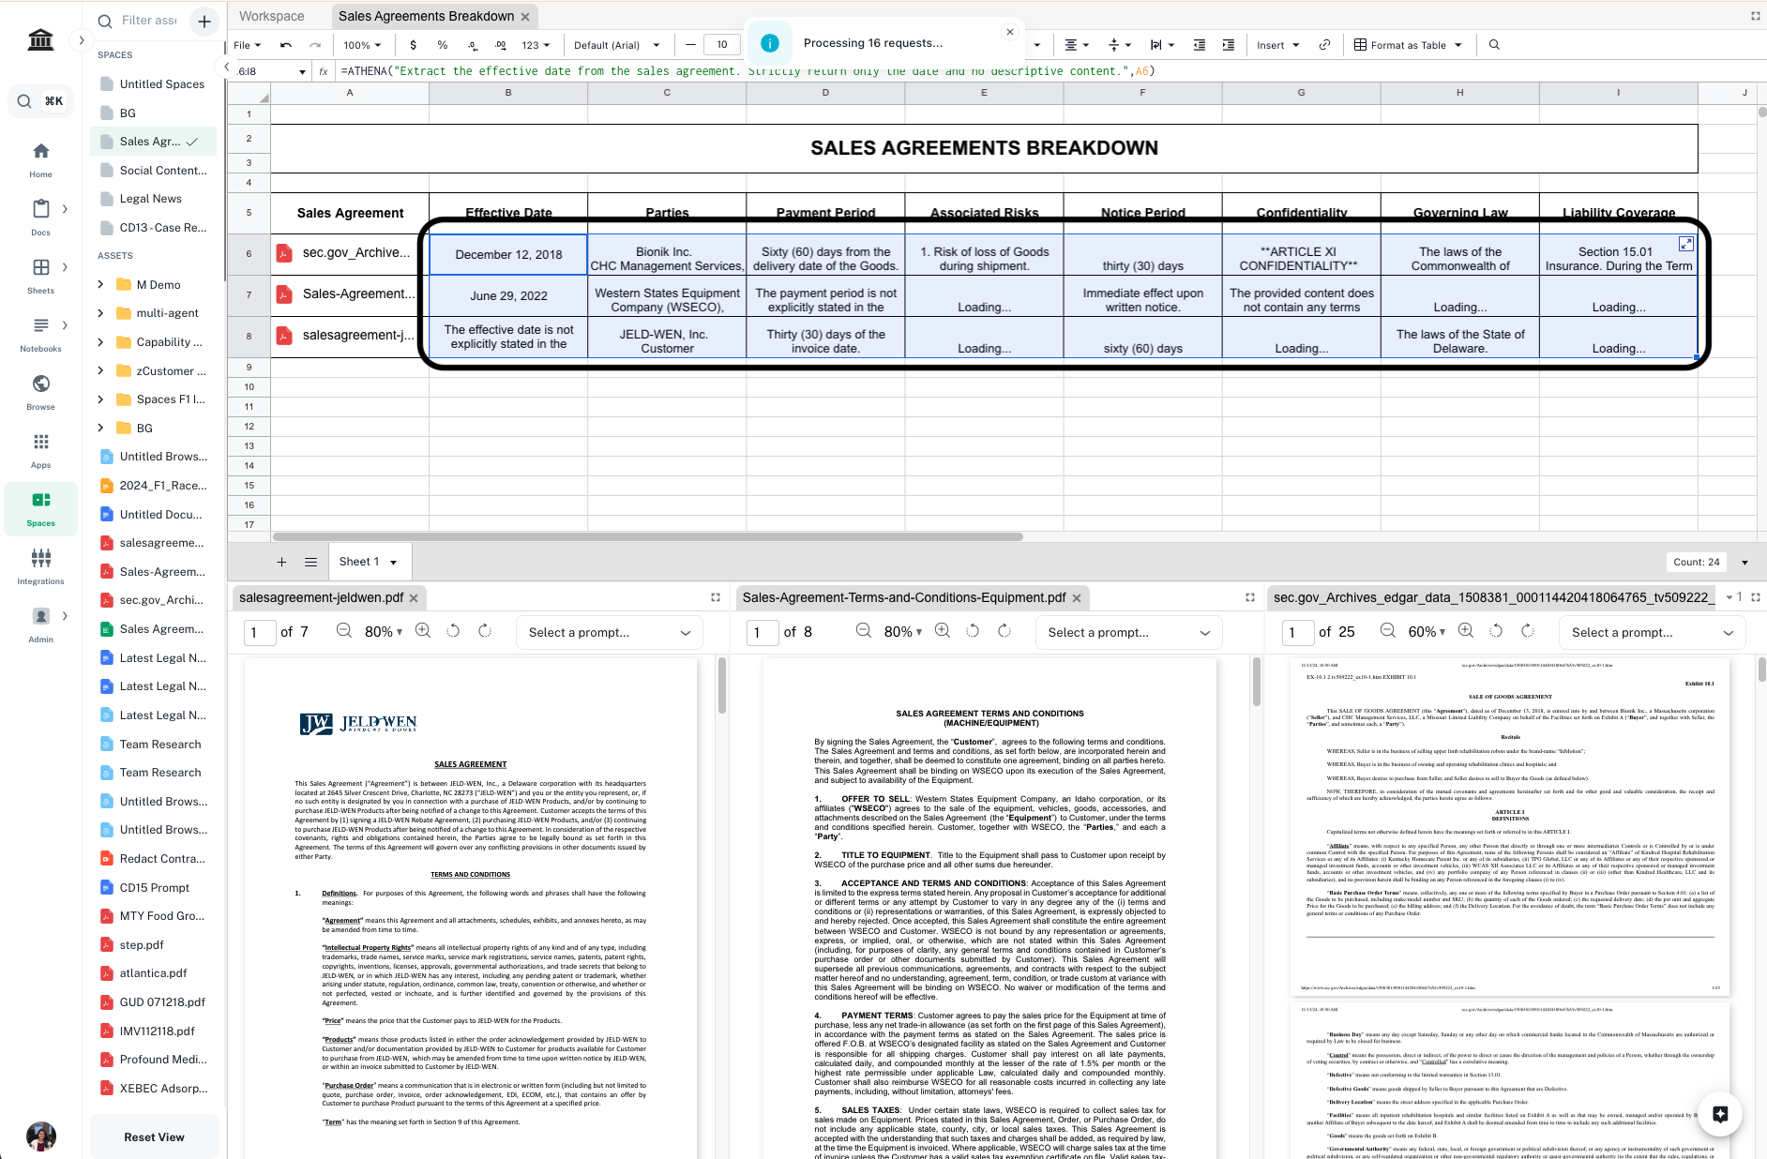This screenshot has width=1767, height=1159.
Task: Apply percent number format
Action: tap(443, 45)
